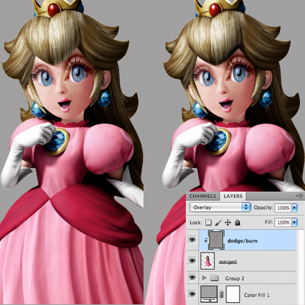This screenshot has width=305, height=305.
Task: Switch to the Channels tab
Action: pos(202,196)
